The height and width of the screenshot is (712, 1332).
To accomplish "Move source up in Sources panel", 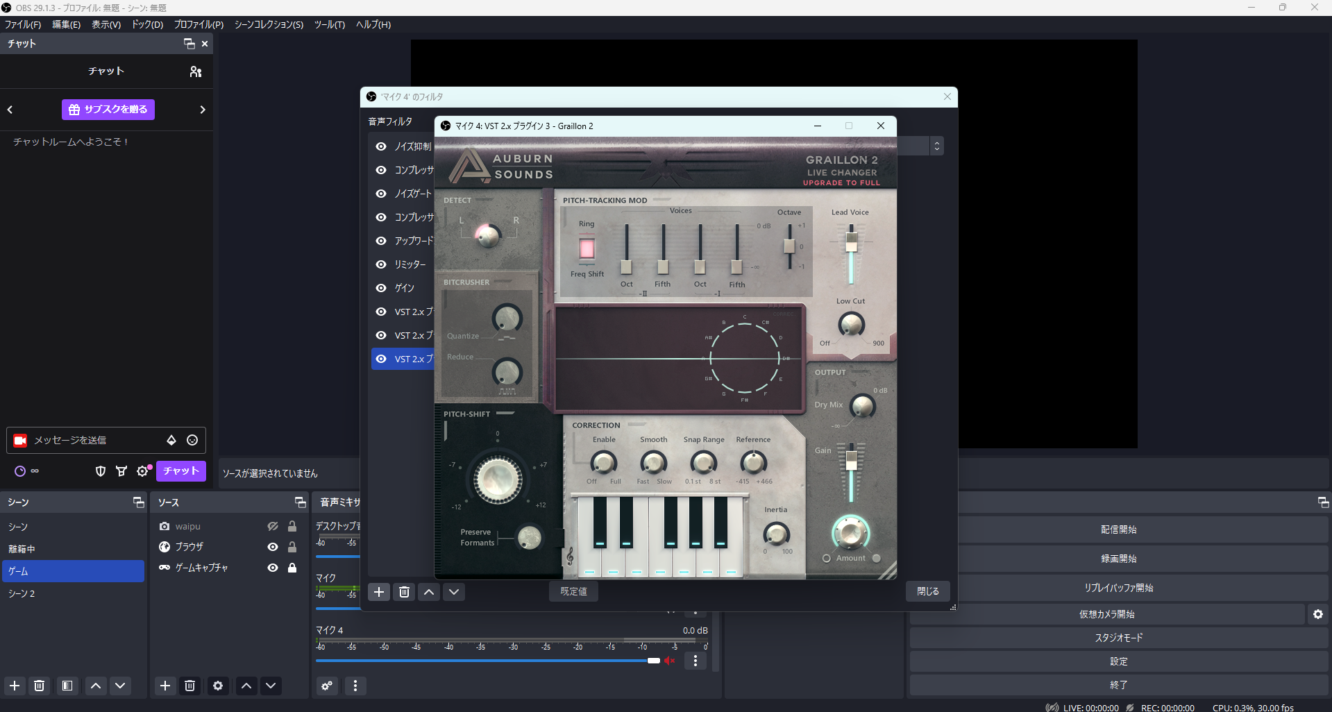I will pos(246,686).
